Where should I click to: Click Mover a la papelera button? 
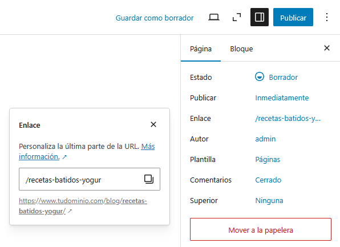tap(261, 229)
